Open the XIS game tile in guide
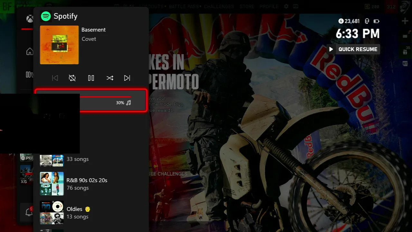The width and height of the screenshot is (412, 232). coord(26,174)
